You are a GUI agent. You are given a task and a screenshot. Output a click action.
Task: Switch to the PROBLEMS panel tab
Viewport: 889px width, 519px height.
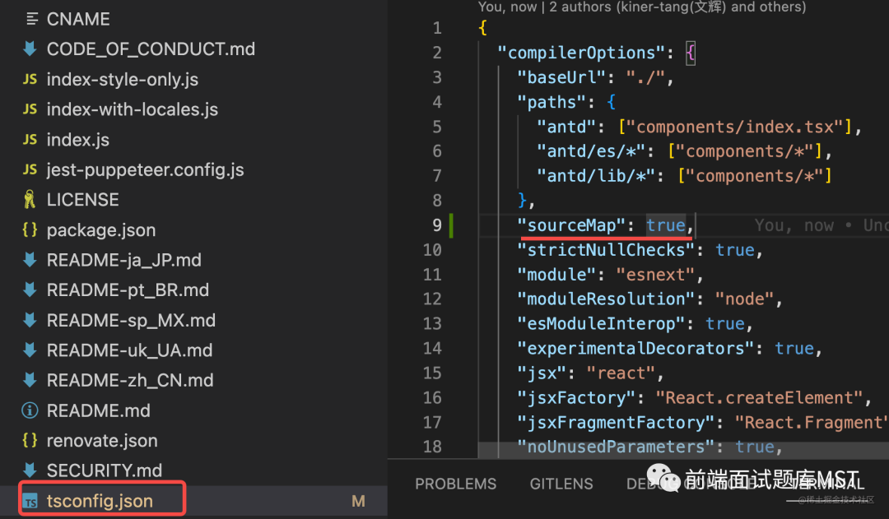click(x=455, y=484)
